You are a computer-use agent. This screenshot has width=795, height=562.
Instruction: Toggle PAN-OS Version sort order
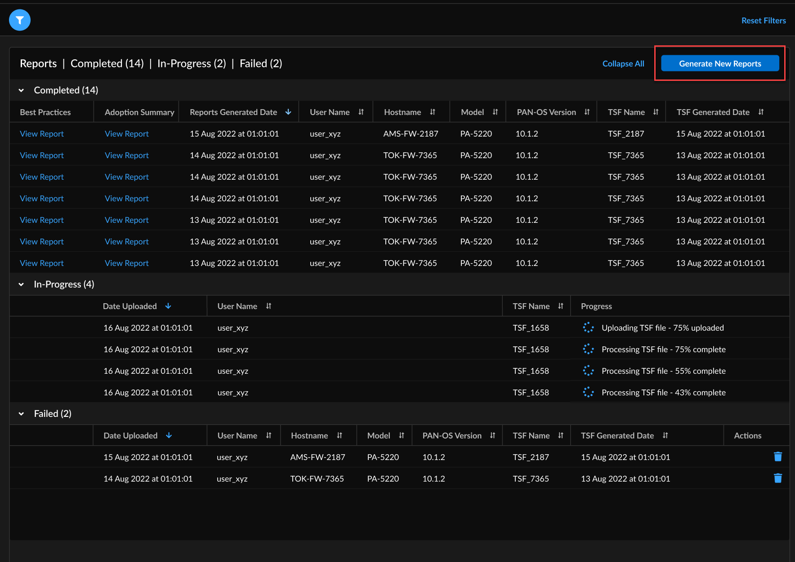point(587,112)
